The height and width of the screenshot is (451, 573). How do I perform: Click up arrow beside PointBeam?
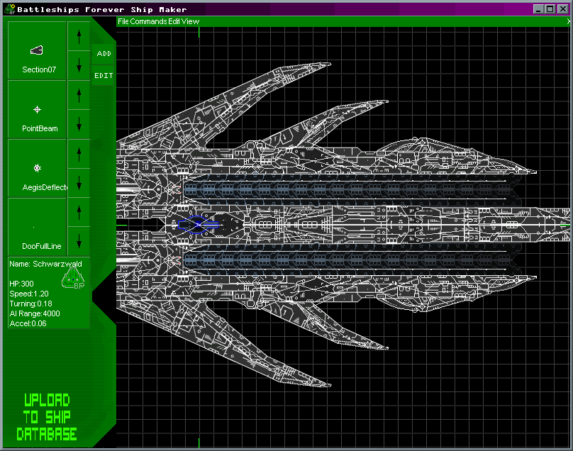[79, 94]
